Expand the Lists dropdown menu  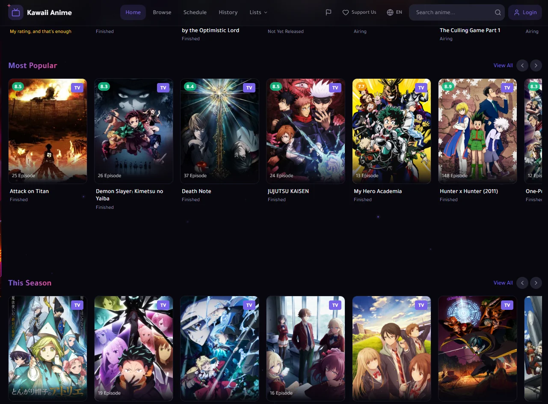click(x=258, y=12)
